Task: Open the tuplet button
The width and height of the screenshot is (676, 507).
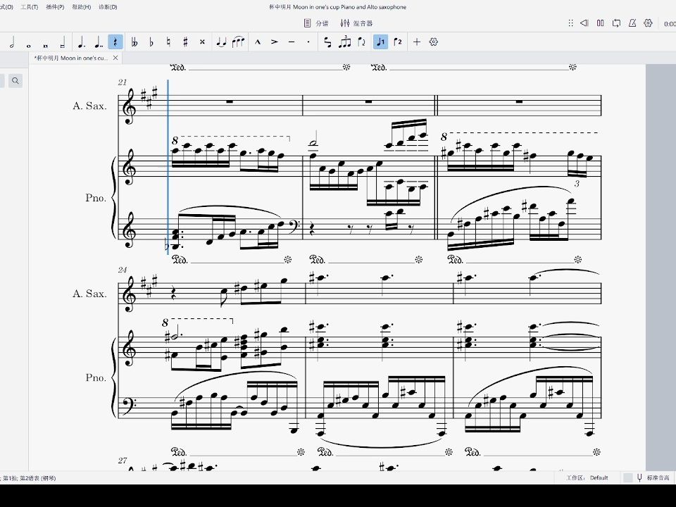Action: click(x=344, y=42)
